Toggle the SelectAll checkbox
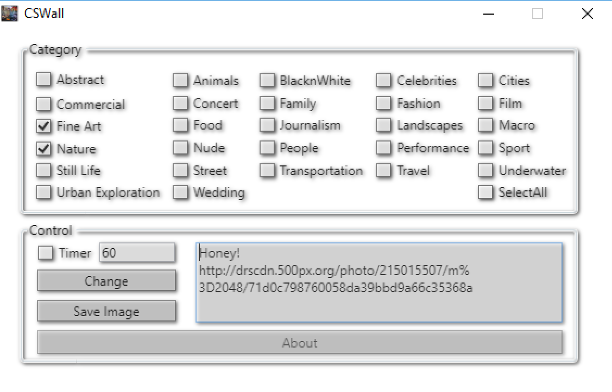Viewport: 612px width, 392px height. pyautogui.click(x=485, y=192)
